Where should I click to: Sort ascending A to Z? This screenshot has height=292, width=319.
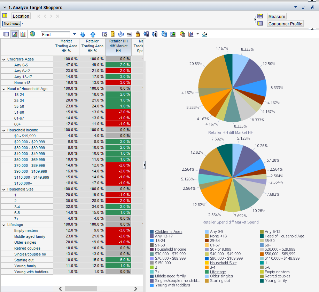coord(146,34)
